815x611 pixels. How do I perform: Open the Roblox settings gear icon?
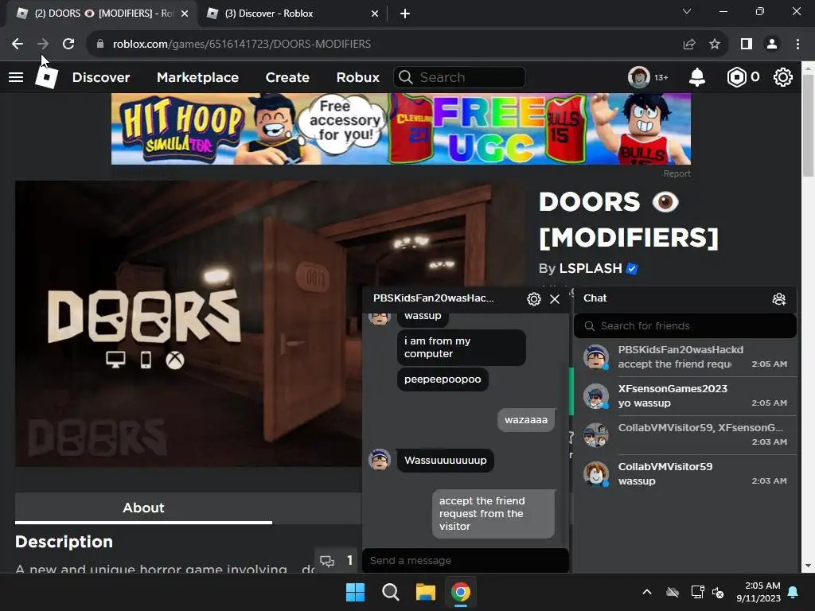pyautogui.click(x=783, y=77)
